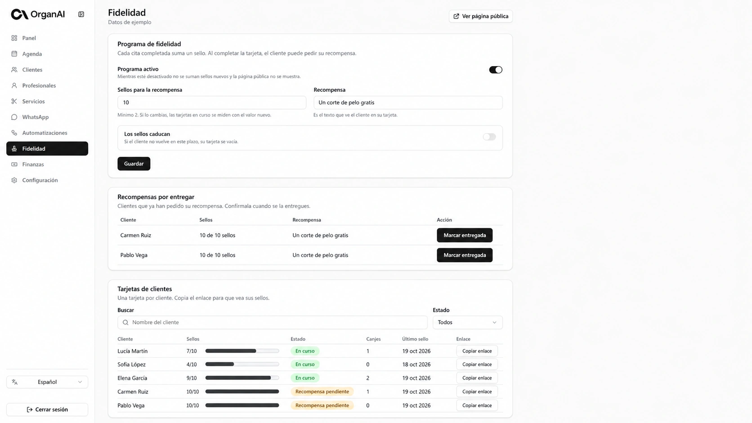
Task: Open the Finanzas section
Action: pyautogui.click(x=47, y=164)
